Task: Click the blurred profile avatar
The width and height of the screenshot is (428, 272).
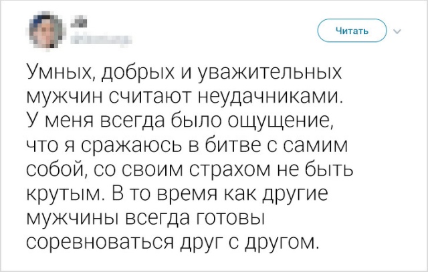Action: tap(46, 31)
